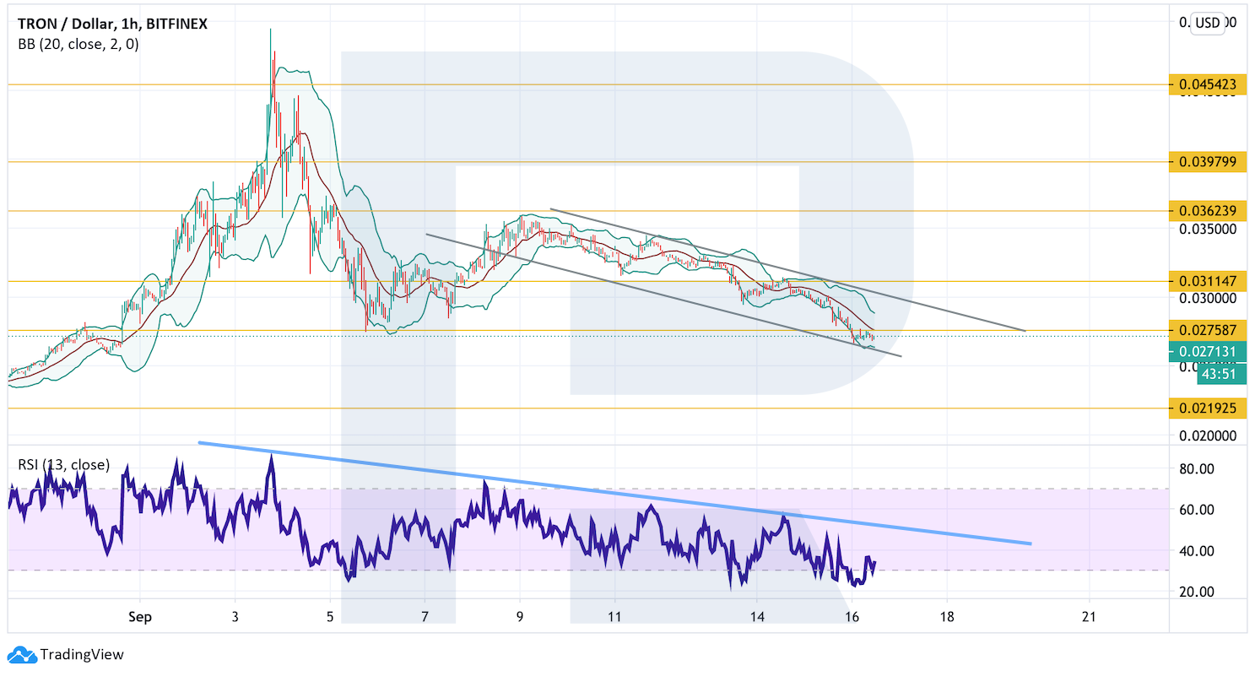This screenshot has width=1255, height=676.
Task: Select the 0.031147 price level label
Action: [1207, 280]
